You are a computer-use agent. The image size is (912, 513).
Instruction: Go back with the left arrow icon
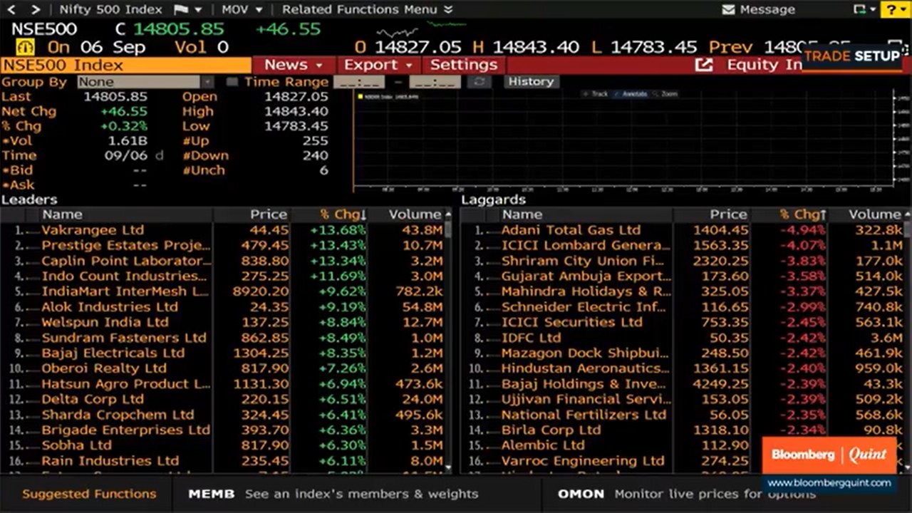[12, 9]
